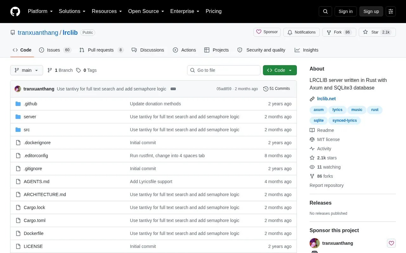Expand the Resources menu
Screen dimensions: 406x253
pyautogui.click(x=107, y=11)
